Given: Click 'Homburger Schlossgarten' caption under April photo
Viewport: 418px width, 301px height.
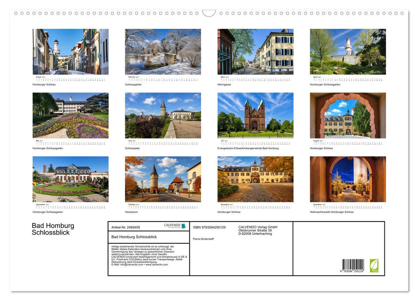Looking at the screenshot, I should 325,84.
